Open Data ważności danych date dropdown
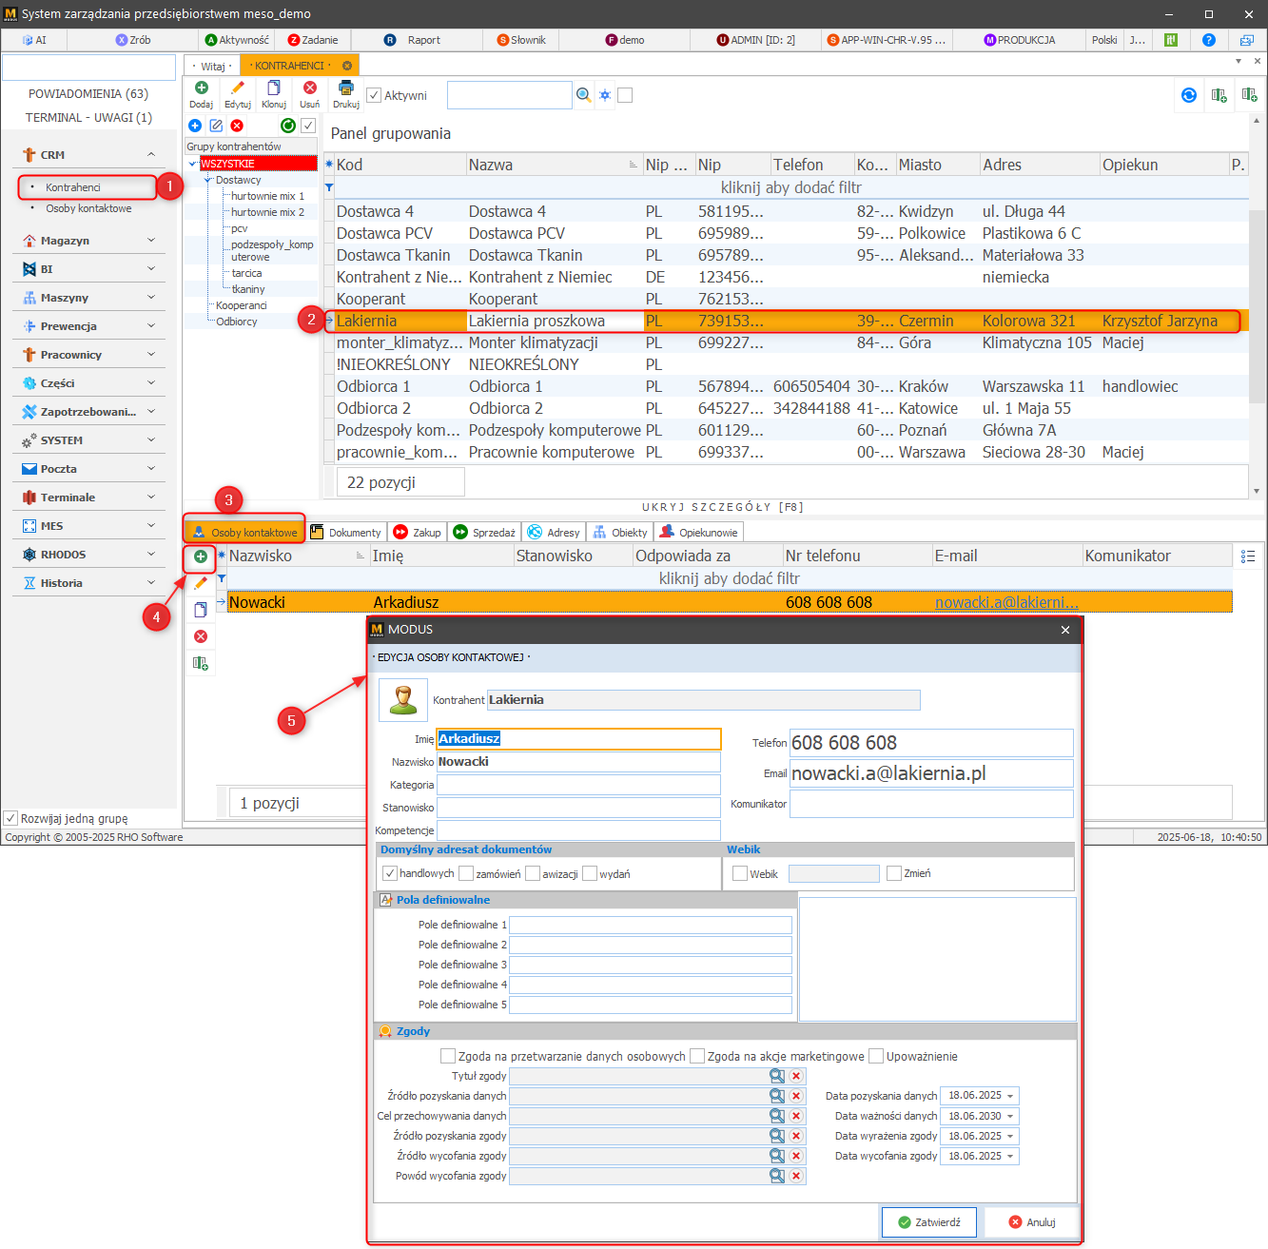Screen dimensions: 1268x1249 [1010, 1116]
